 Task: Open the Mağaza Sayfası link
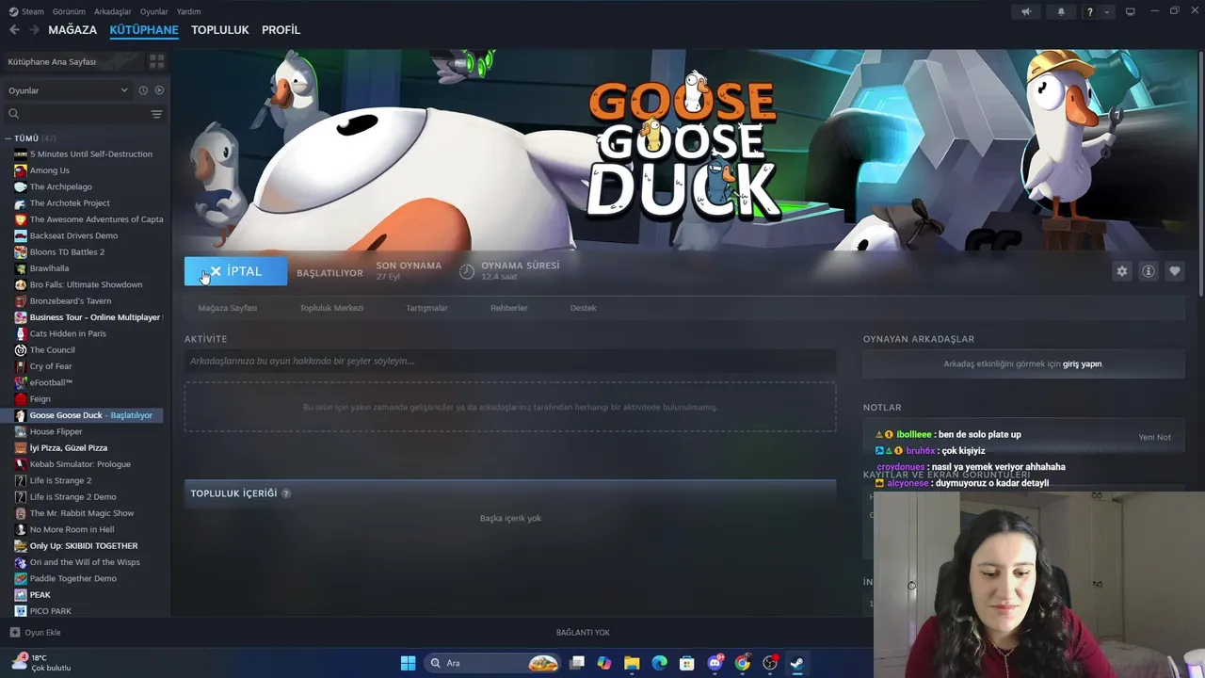[x=228, y=308]
